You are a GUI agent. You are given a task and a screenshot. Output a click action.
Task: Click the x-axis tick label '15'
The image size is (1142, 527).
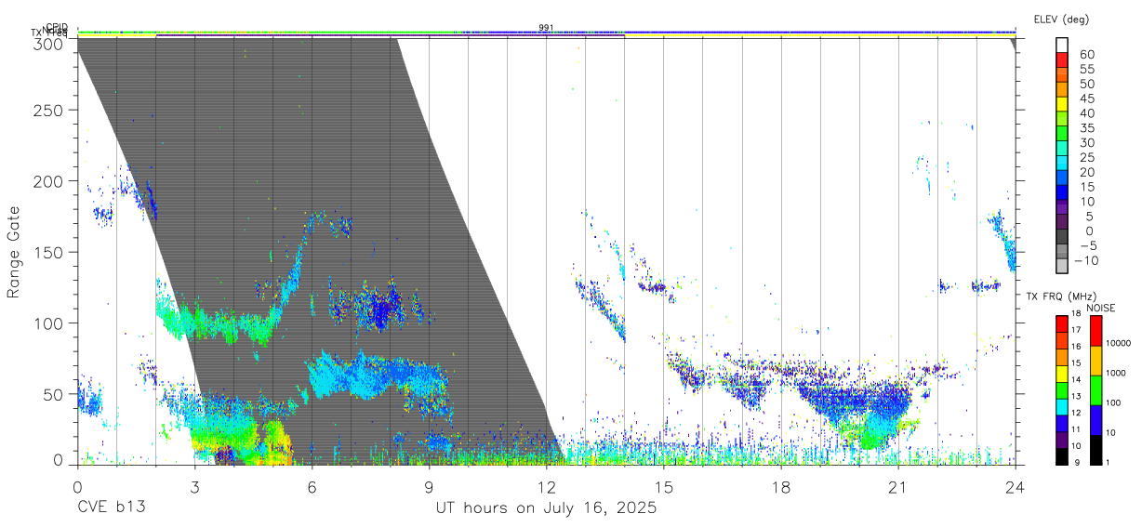[x=663, y=486]
